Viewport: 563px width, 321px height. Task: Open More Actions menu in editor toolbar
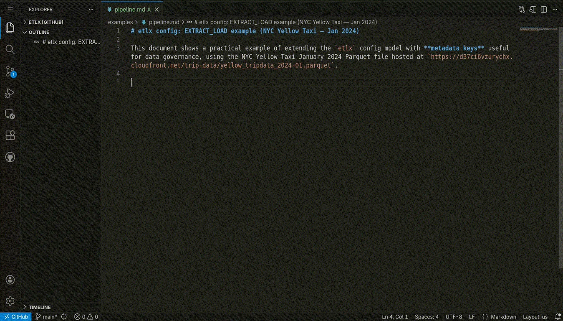click(x=555, y=9)
